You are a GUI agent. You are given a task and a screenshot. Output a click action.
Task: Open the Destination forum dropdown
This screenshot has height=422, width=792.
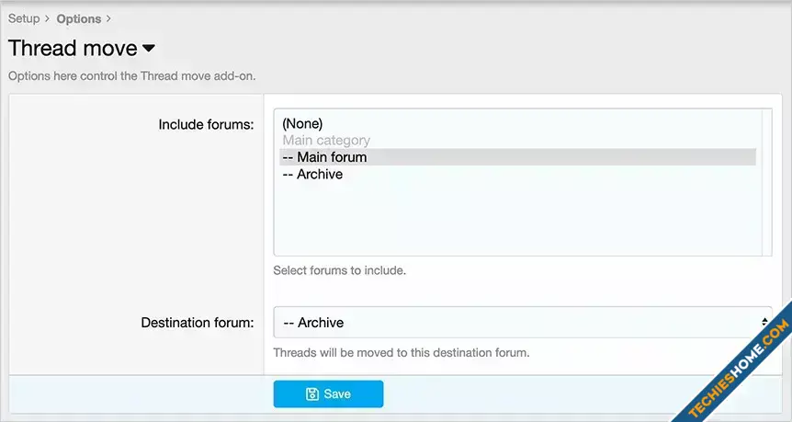coord(522,323)
